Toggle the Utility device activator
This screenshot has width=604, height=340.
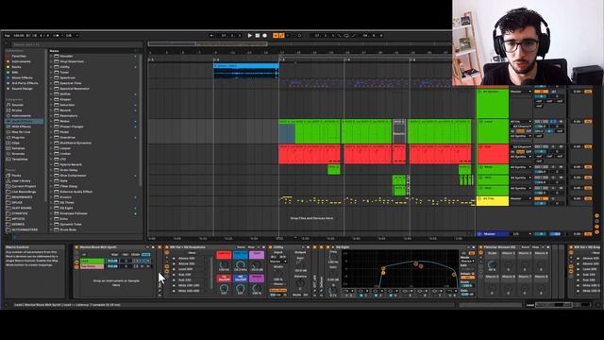pyautogui.click(x=270, y=247)
